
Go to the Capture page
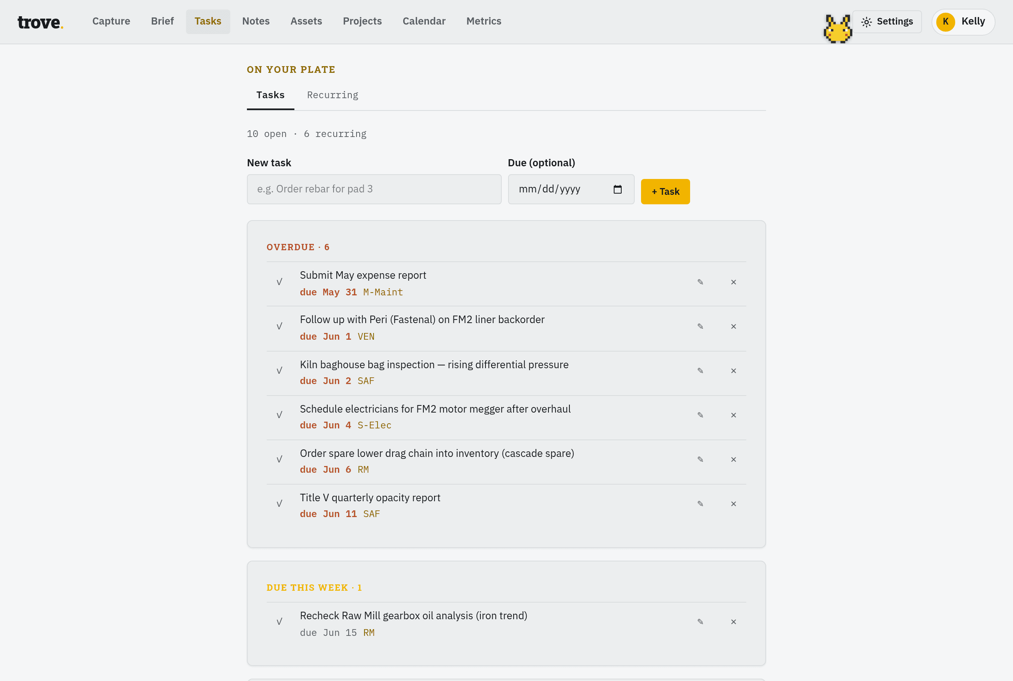coord(111,21)
